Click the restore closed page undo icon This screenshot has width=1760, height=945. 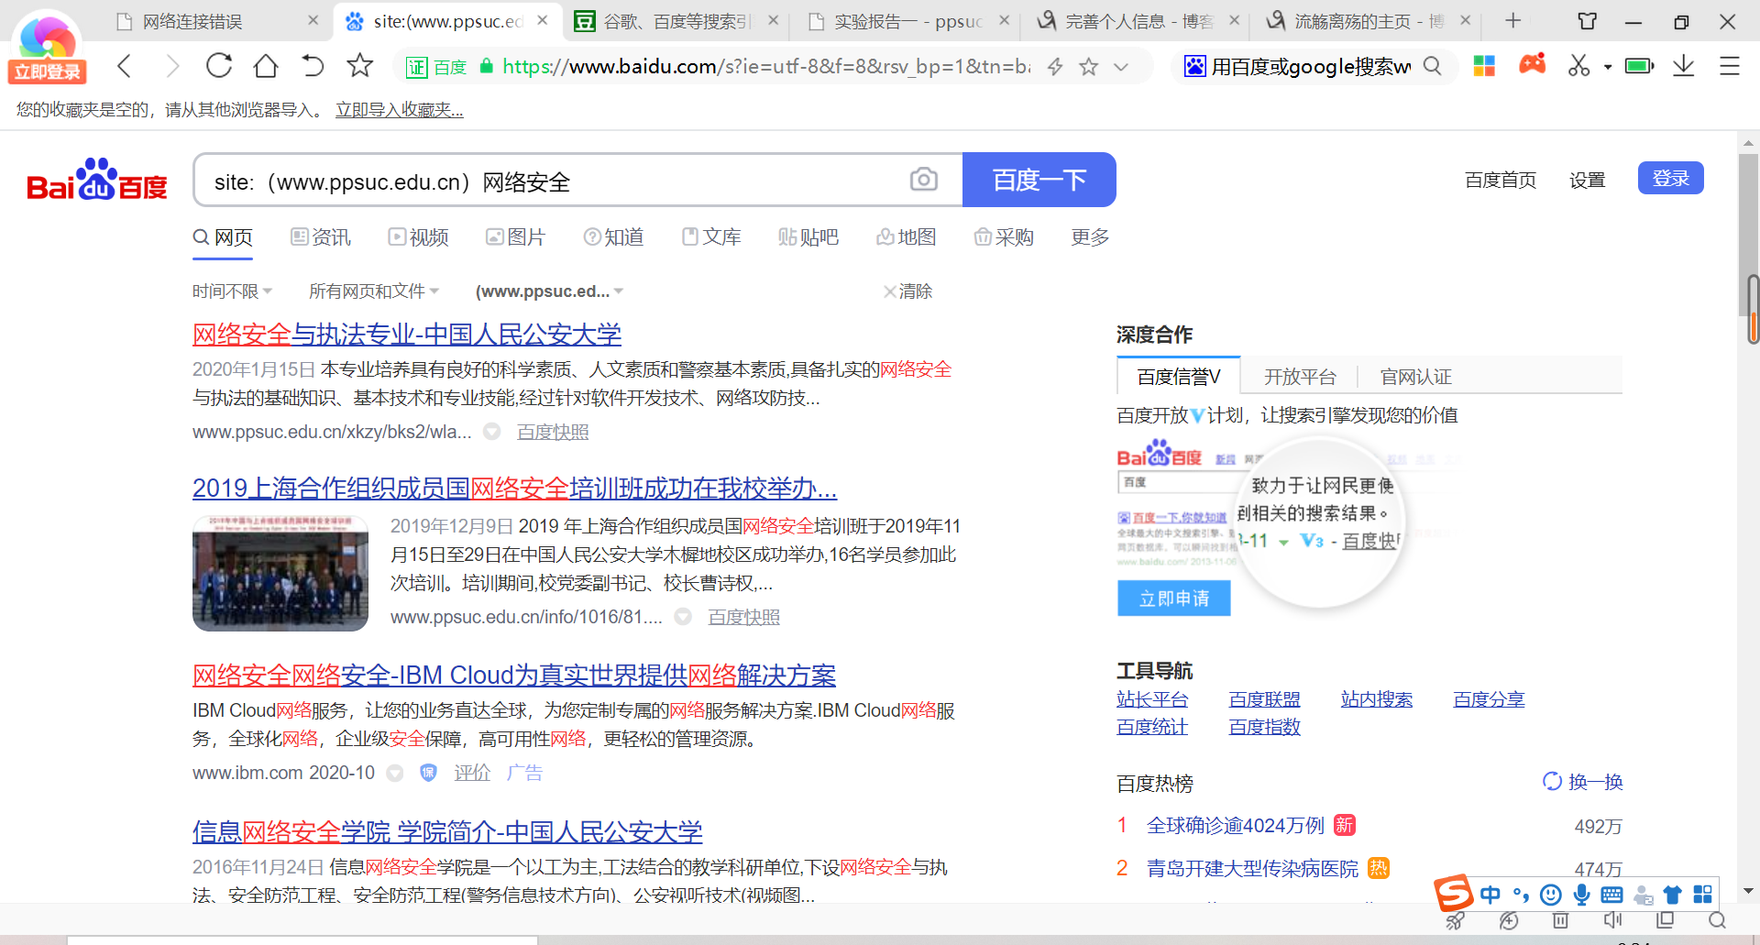pyautogui.click(x=313, y=66)
